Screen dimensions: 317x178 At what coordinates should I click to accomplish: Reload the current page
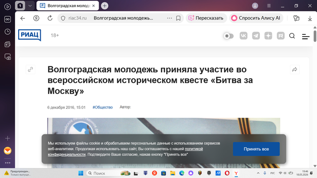click(50, 18)
